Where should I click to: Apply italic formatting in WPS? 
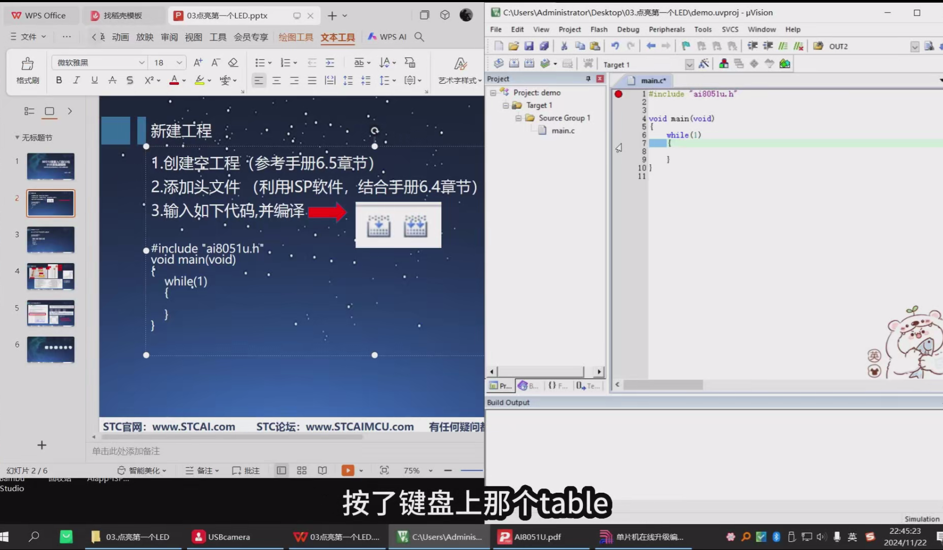pyautogui.click(x=76, y=81)
